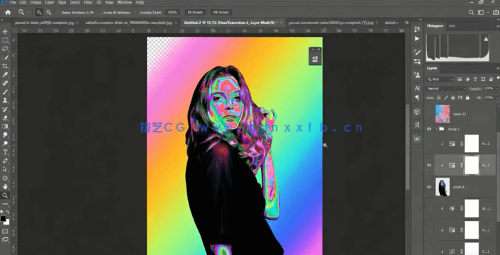Viewport: 500px width, 255px height.
Task: Select the Eyedropper tool
Action: point(5,74)
